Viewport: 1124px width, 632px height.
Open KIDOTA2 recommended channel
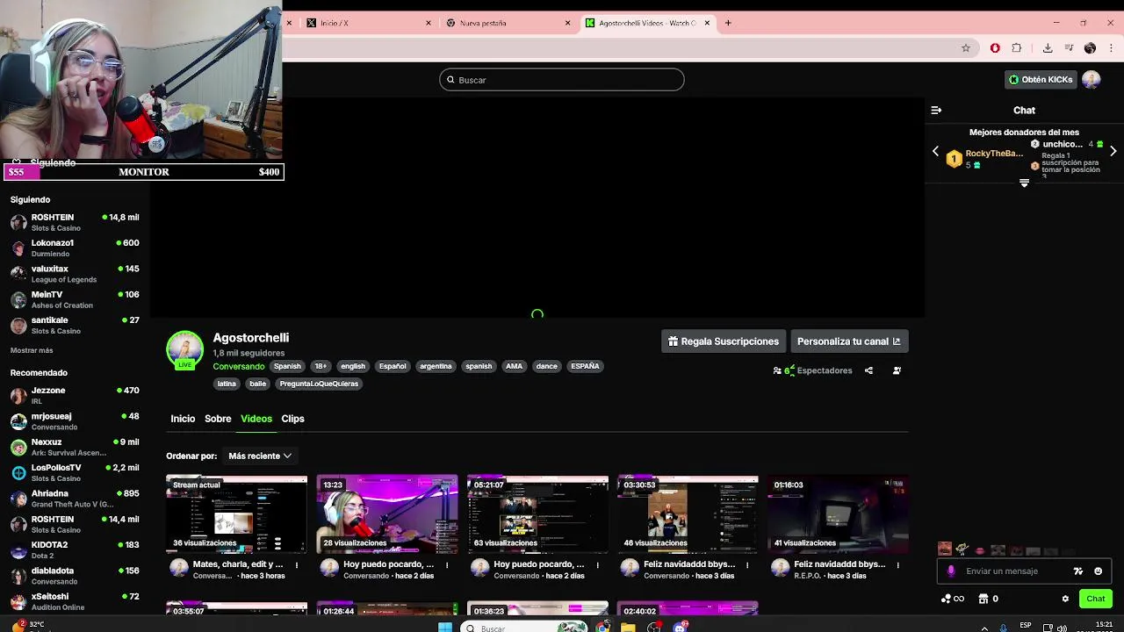75,549
